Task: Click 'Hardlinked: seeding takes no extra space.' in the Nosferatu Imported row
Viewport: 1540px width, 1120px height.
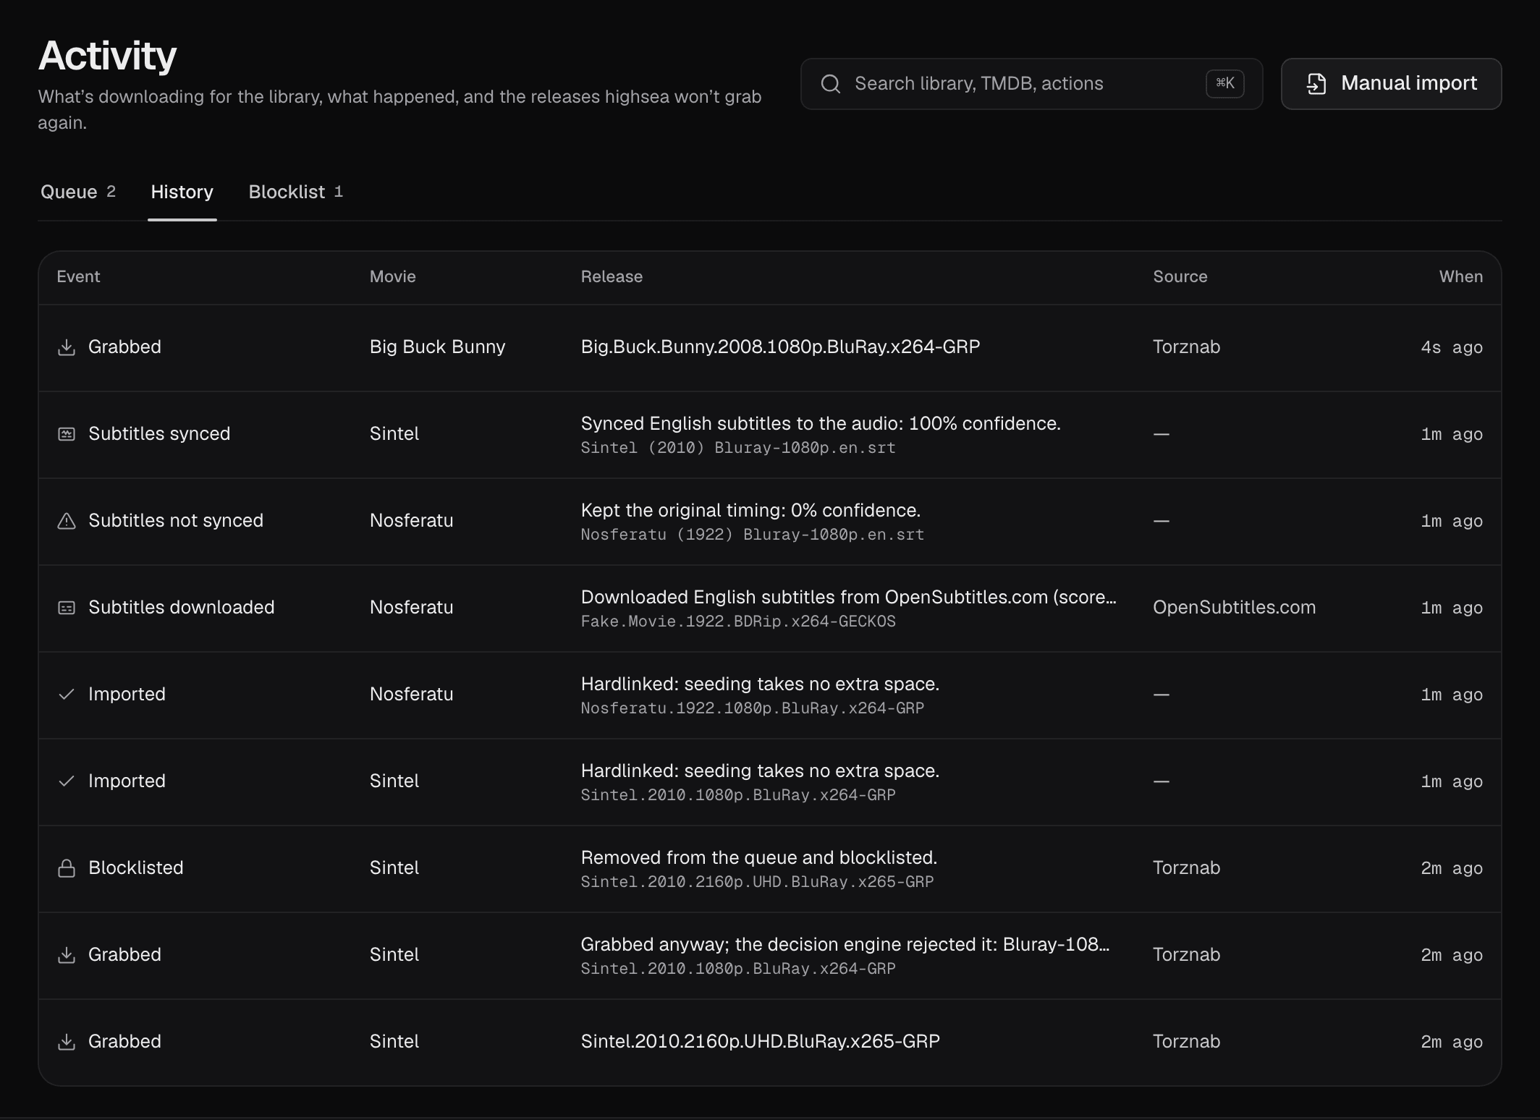Action: (x=760, y=684)
